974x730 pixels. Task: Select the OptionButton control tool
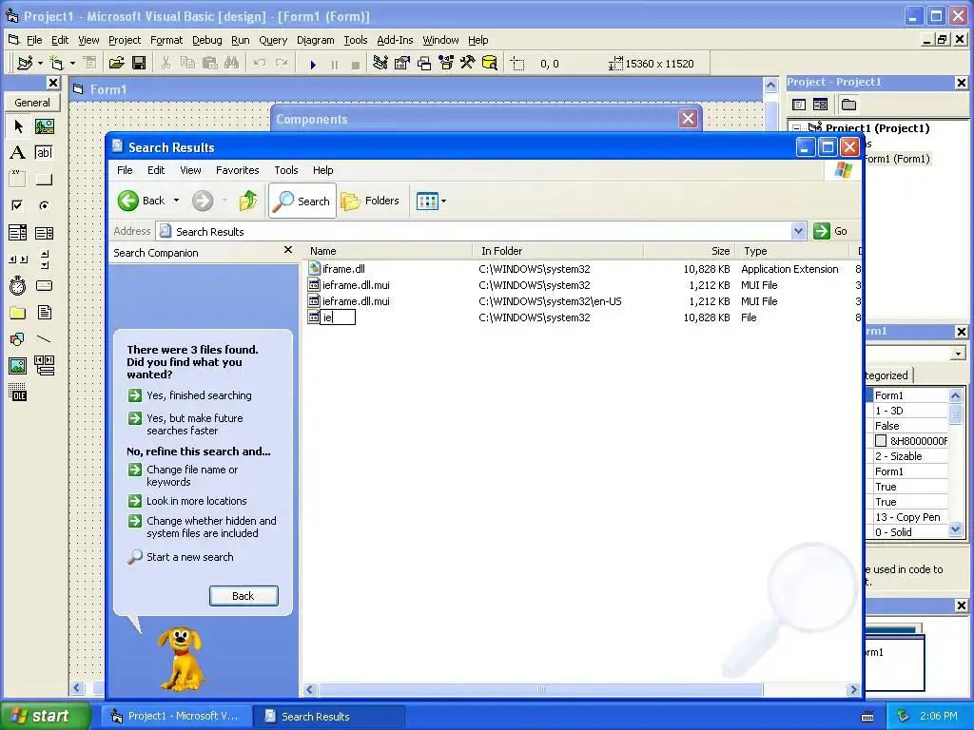point(44,205)
